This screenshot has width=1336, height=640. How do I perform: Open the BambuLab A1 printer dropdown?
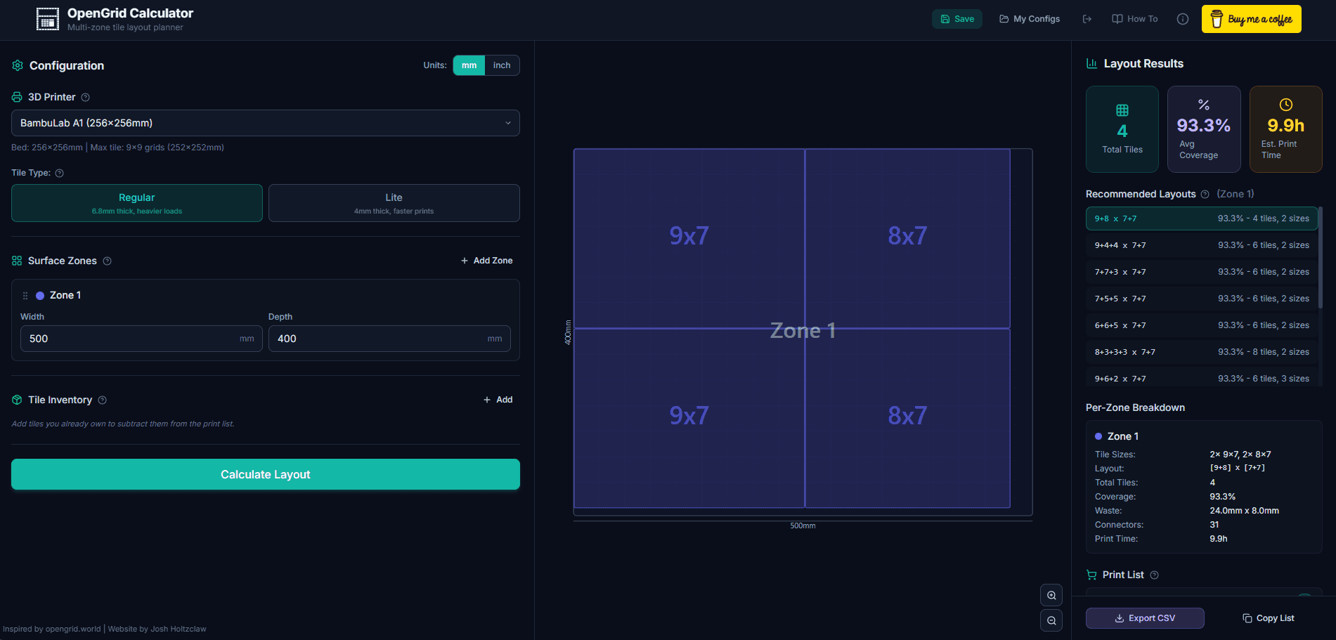click(x=266, y=122)
